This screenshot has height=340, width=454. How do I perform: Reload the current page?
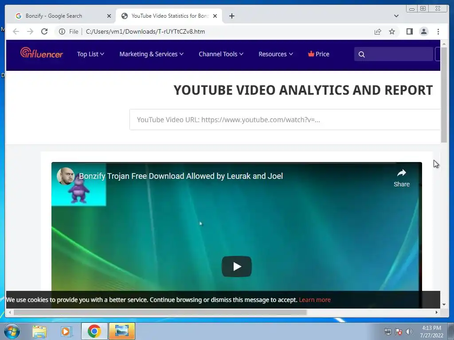(44, 31)
